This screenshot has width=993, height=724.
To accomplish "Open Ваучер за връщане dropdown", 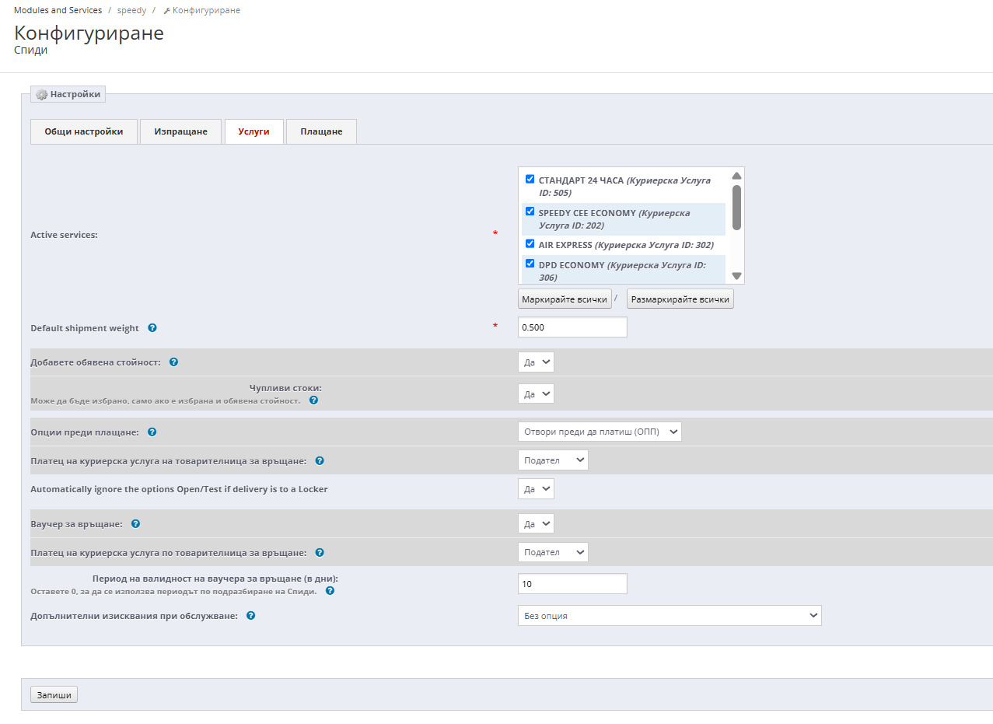I will pyautogui.click(x=536, y=524).
